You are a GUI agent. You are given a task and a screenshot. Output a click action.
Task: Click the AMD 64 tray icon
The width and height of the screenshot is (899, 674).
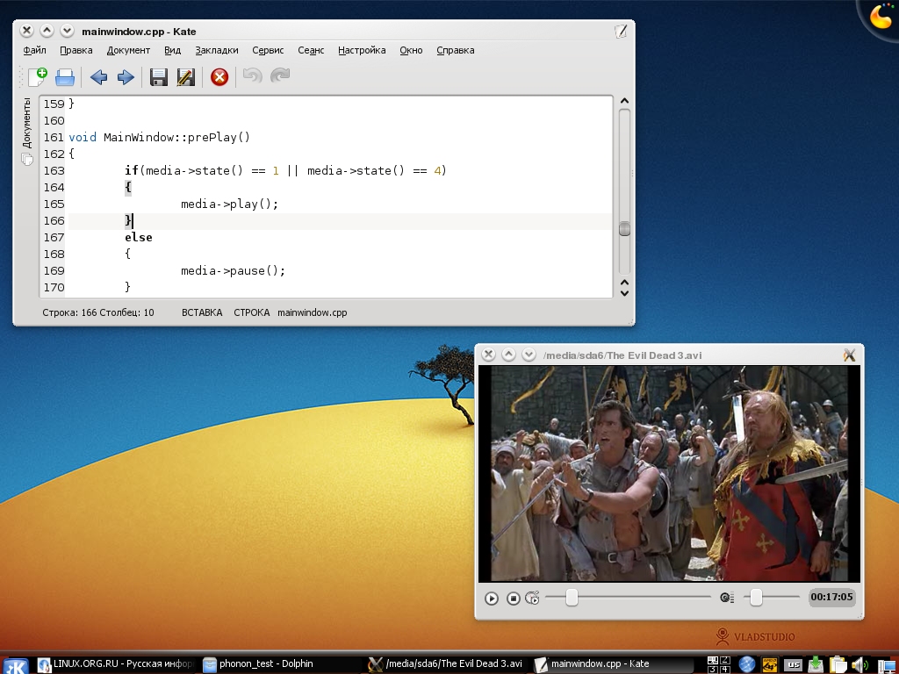click(769, 665)
